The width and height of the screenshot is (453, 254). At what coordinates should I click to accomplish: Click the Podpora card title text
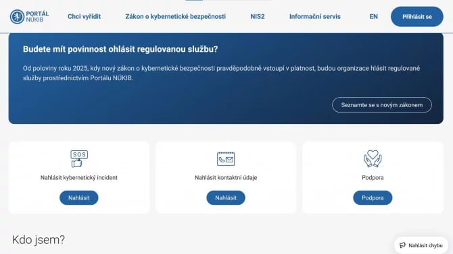[x=373, y=178]
